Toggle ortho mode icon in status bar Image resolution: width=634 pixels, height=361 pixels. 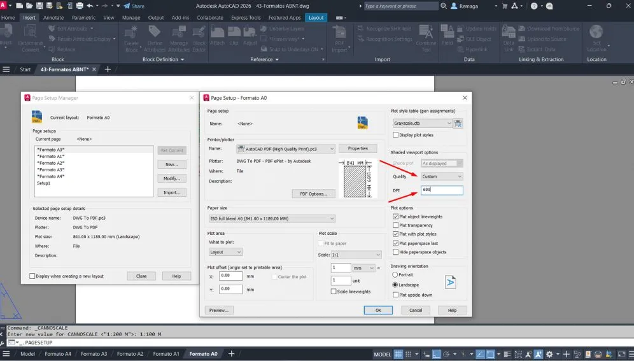click(x=436, y=354)
